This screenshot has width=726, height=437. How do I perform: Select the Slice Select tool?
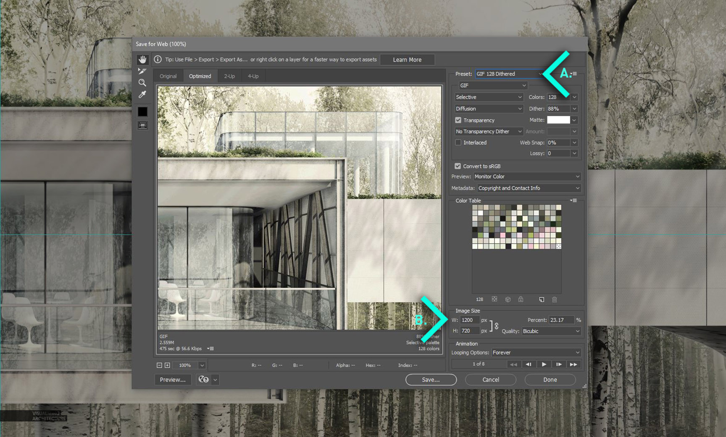tap(142, 71)
